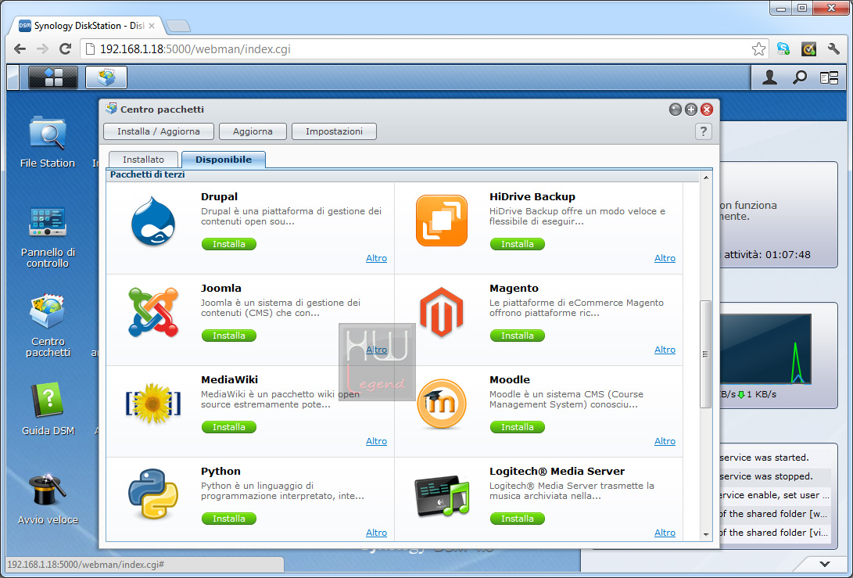Select the Disponibile tab
This screenshot has width=853, height=578.
224,160
